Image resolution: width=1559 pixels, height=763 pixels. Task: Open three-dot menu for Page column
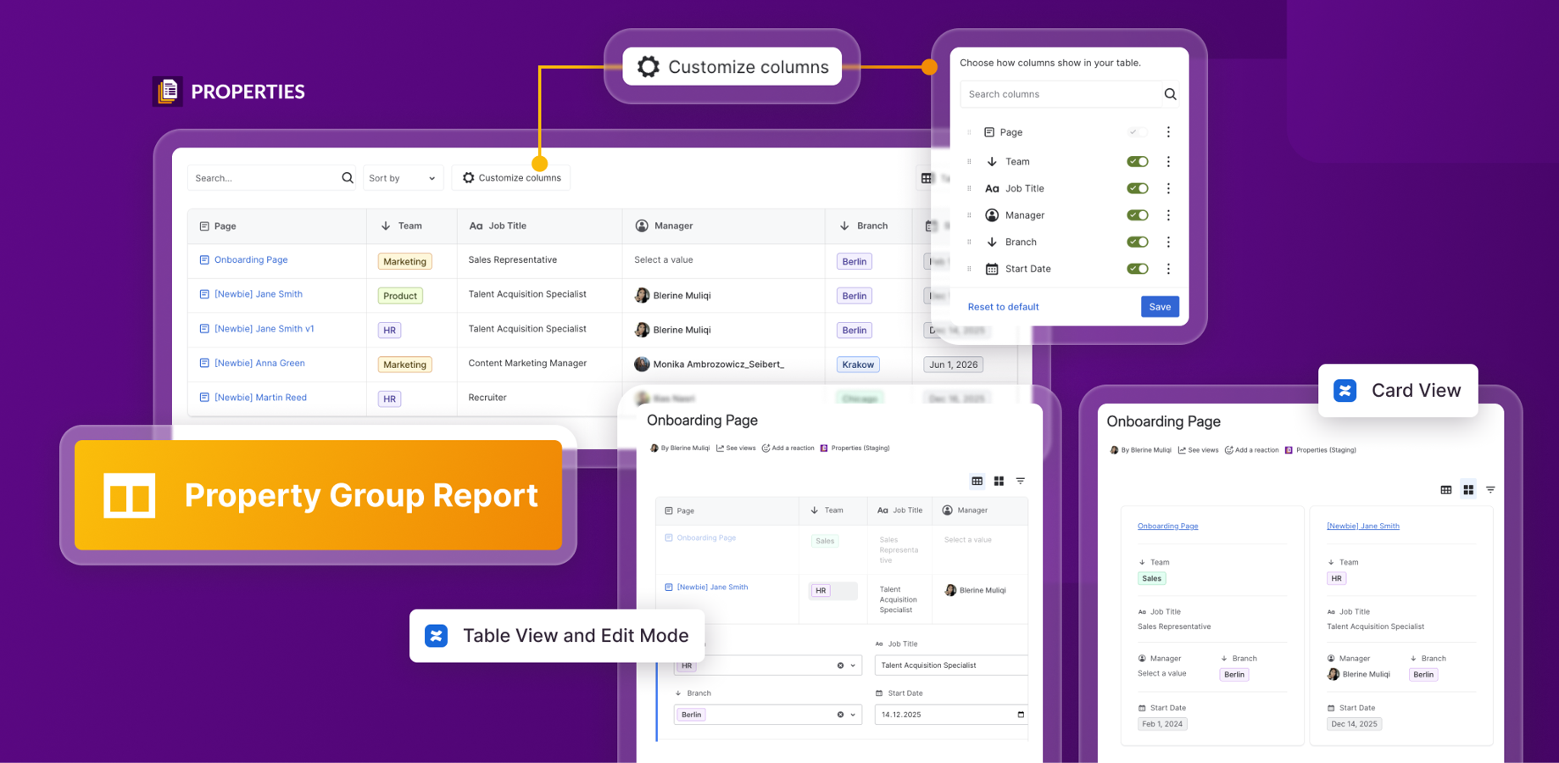(1168, 132)
